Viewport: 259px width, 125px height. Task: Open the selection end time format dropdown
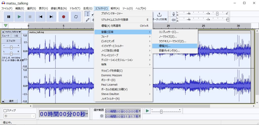point(140,116)
